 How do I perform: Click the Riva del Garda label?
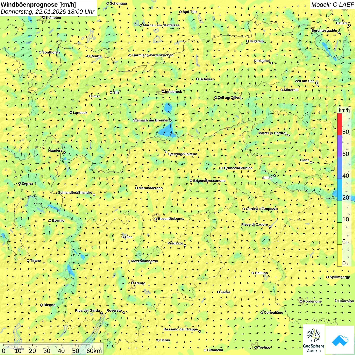[x=87, y=310]
